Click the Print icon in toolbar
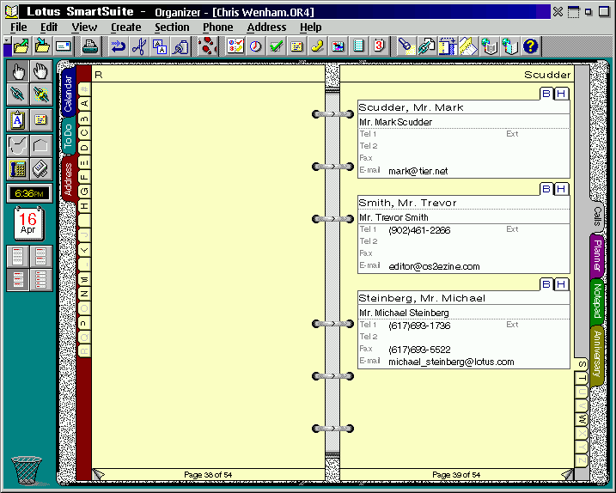 [x=90, y=46]
